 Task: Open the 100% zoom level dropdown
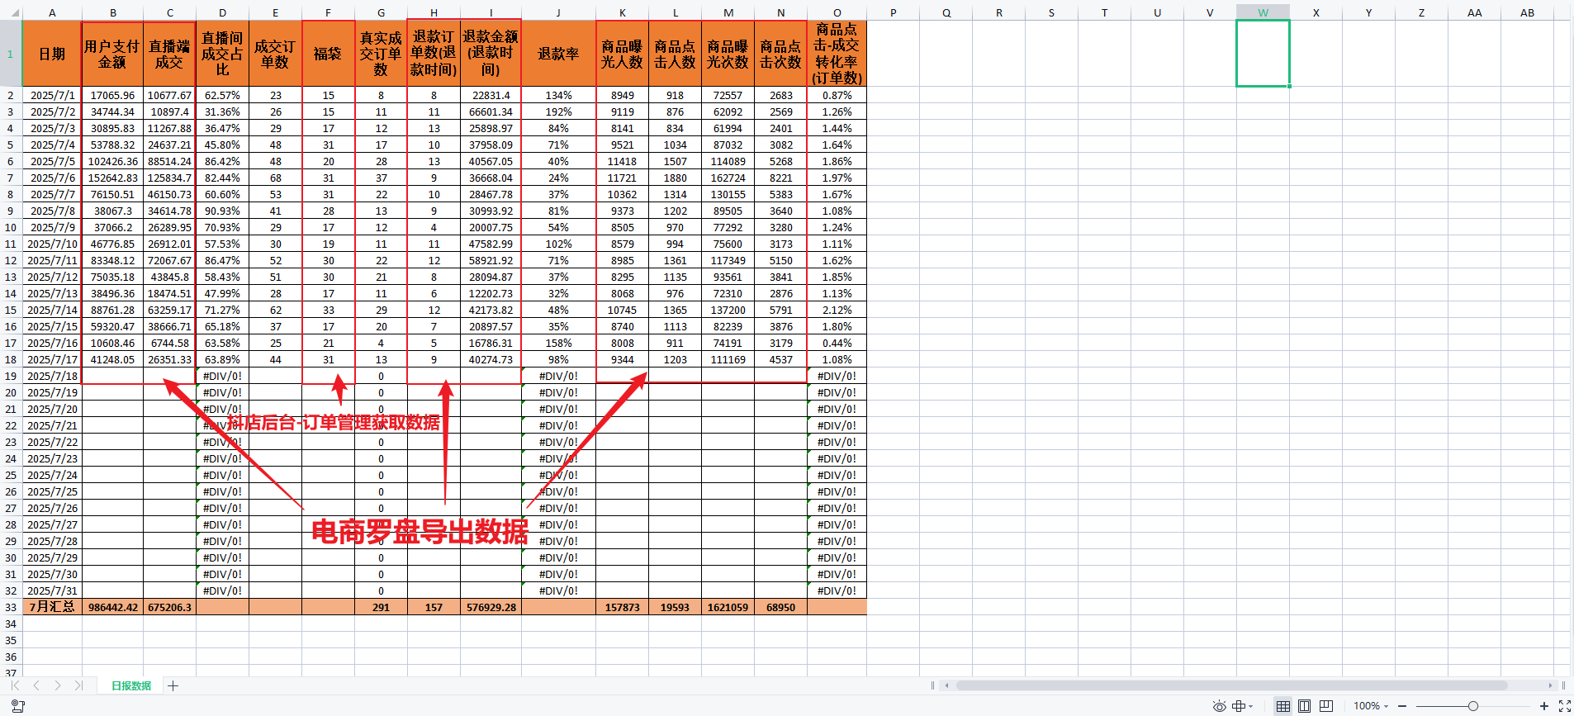pyautogui.click(x=1371, y=706)
